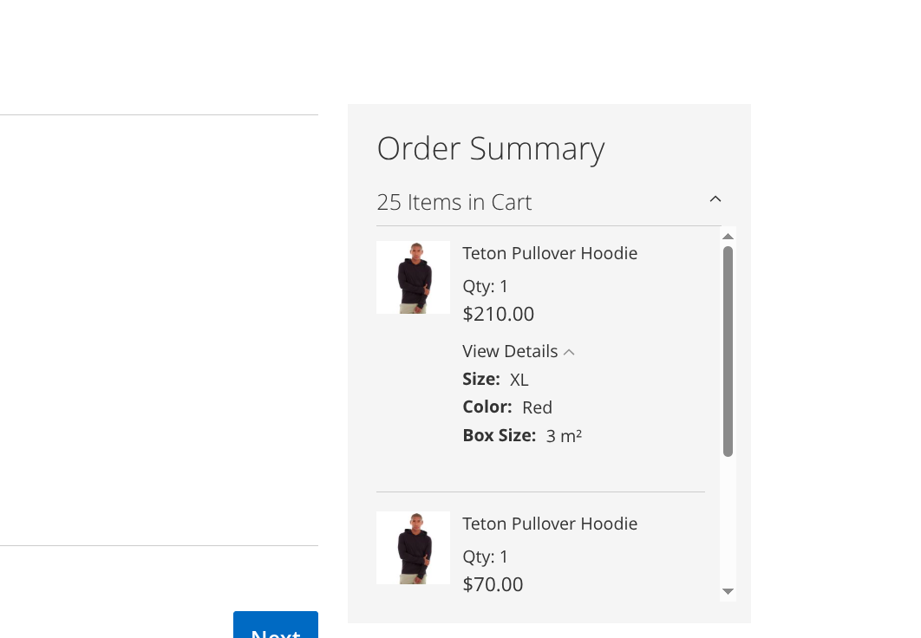Click the Box Size: 3 m² detail
The width and height of the screenshot is (921, 638).
(522, 436)
